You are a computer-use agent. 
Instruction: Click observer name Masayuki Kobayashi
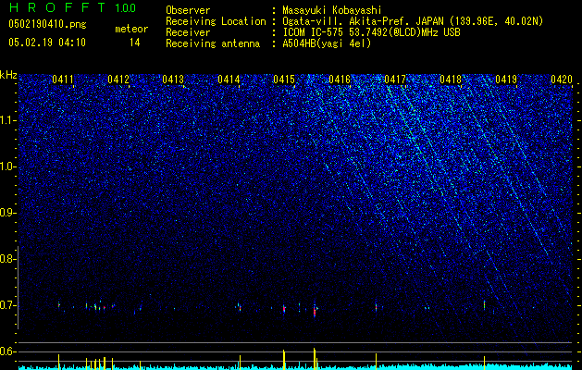click(332, 11)
